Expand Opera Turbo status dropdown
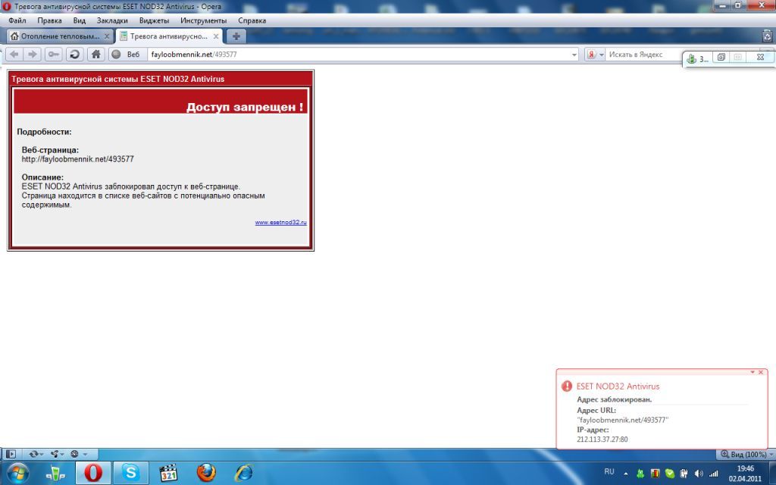Image resolution: width=776 pixels, height=485 pixels. pos(78,454)
